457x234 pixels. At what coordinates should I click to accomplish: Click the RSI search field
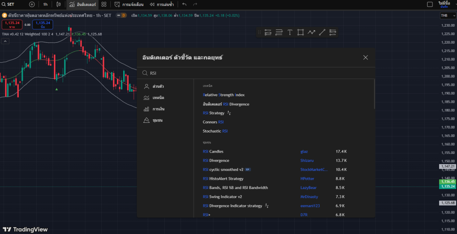pyautogui.click(x=256, y=73)
